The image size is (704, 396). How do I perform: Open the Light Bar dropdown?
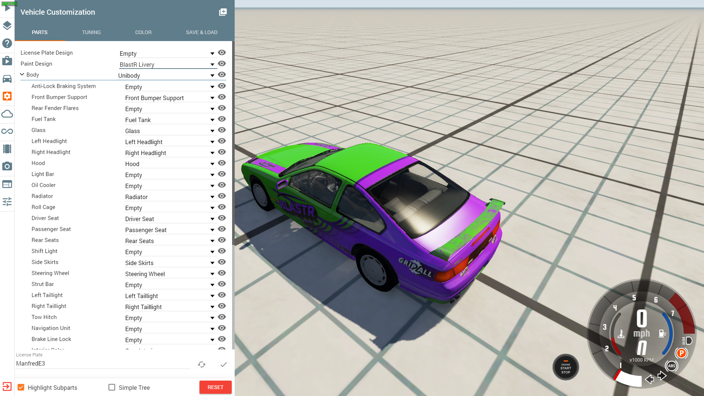pyautogui.click(x=170, y=175)
